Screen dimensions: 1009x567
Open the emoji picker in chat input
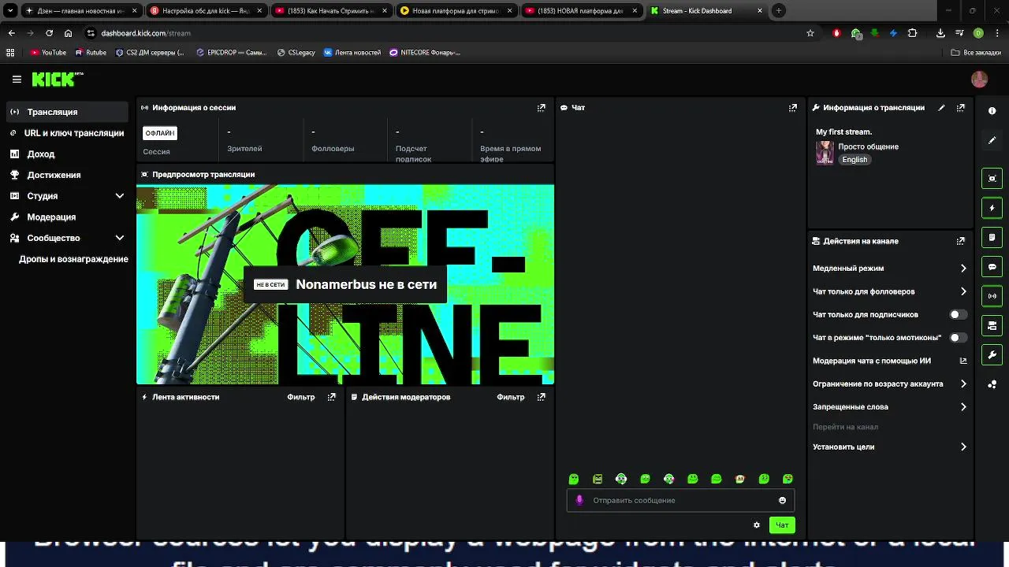click(x=782, y=500)
